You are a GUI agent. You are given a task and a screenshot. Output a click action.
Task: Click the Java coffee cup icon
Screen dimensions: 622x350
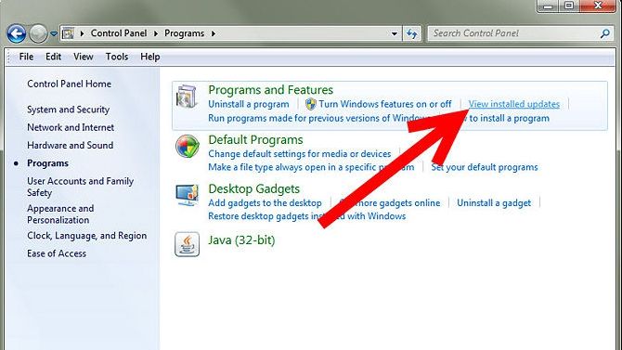[x=187, y=244]
